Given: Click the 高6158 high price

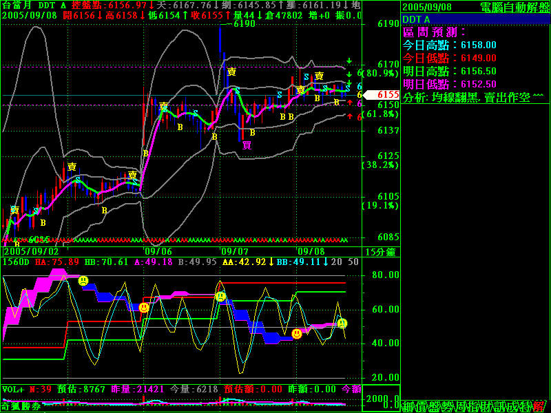Looking at the screenshot, I should (x=122, y=15).
